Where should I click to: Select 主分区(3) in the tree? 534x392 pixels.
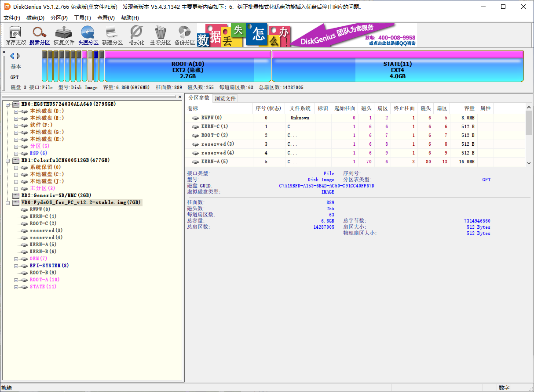43,188
